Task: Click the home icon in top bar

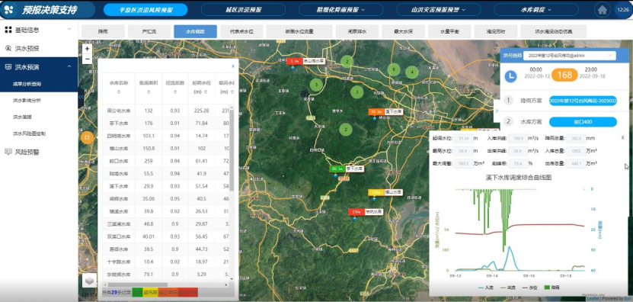Action: click(x=602, y=10)
